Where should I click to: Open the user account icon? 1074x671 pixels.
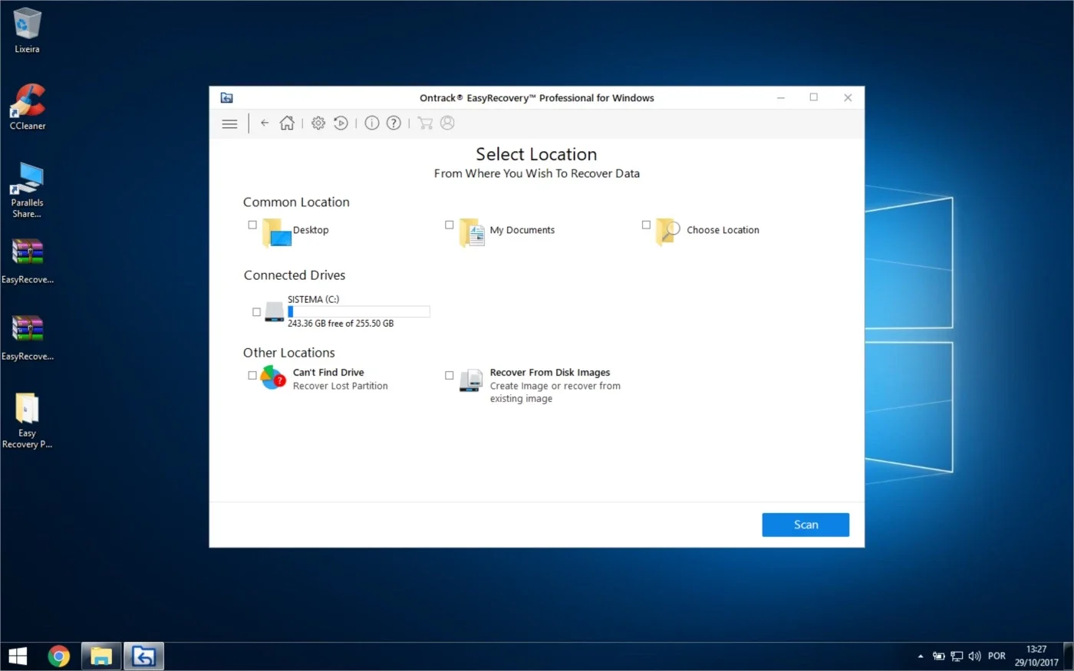tap(448, 123)
